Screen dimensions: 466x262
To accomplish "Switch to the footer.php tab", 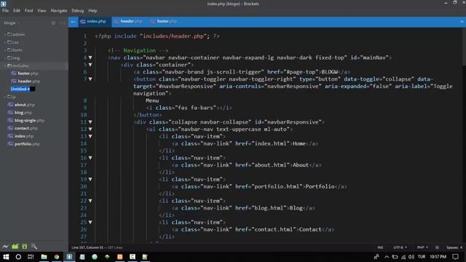I will [x=164, y=21].
